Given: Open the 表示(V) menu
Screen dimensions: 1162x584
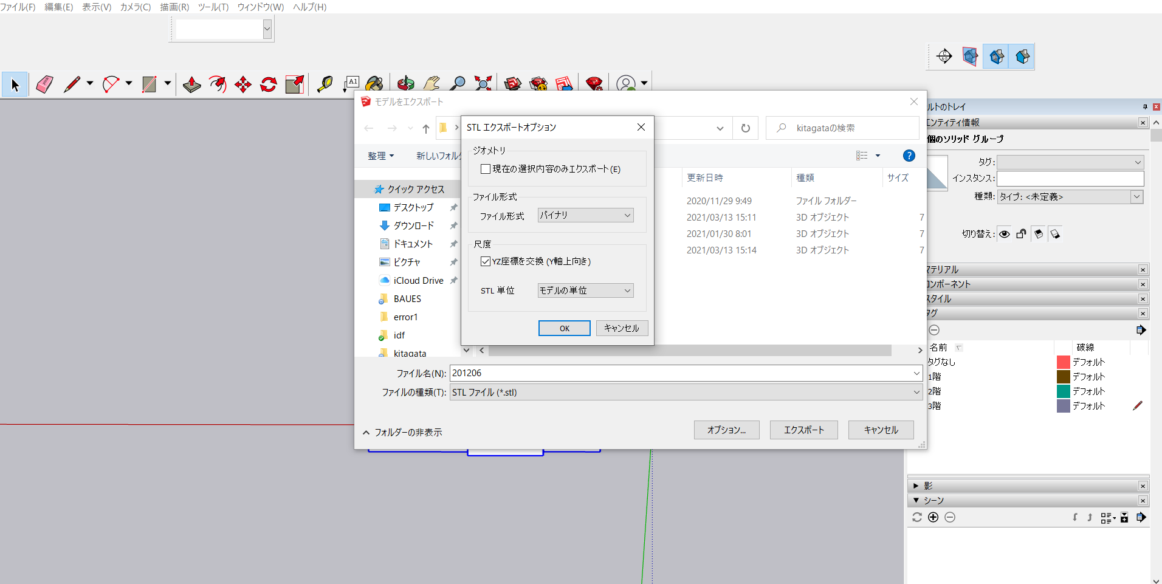Looking at the screenshot, I should tap(97, 7).
